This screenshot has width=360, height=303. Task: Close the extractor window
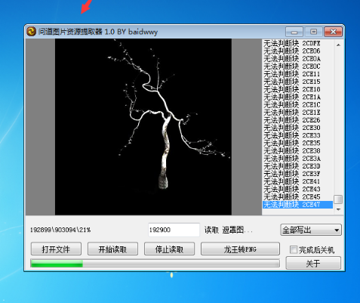[x=333, y=32]
